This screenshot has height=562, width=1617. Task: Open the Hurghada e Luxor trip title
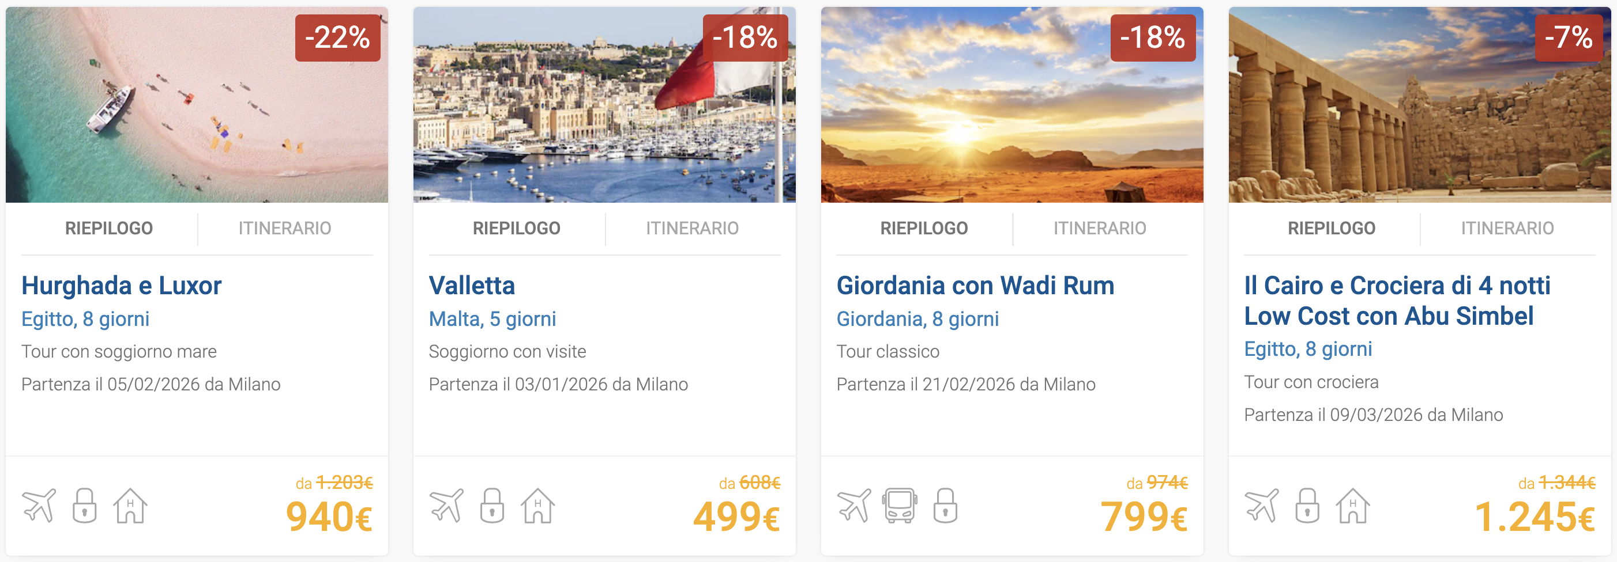121,286
